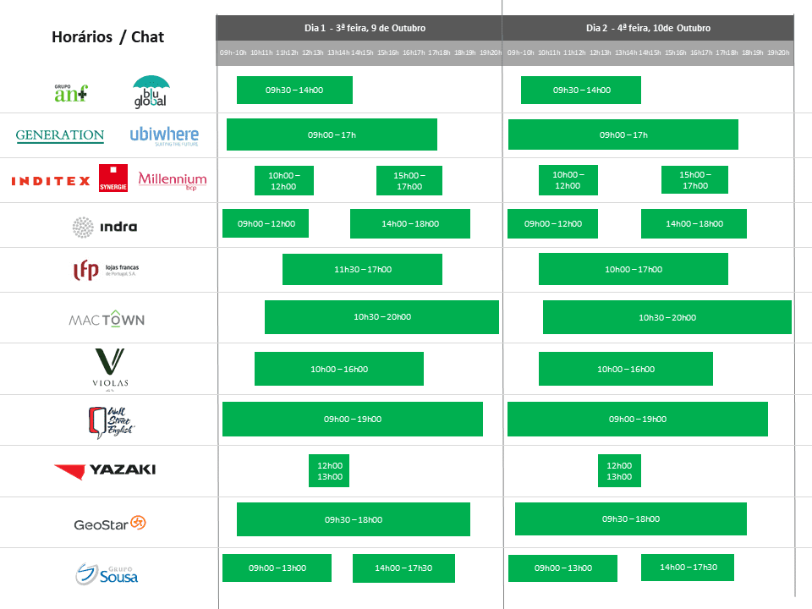Click the Grupo Sousa logo

tap(107, 573)
